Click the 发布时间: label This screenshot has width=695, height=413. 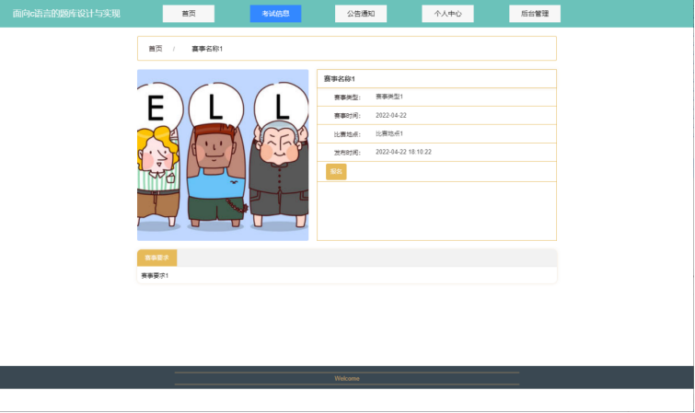[348, 153]
